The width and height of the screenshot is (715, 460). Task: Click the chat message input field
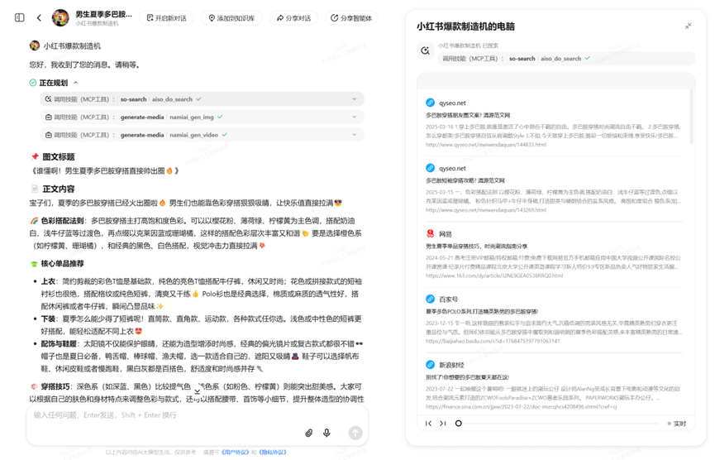tap(197, 415)
